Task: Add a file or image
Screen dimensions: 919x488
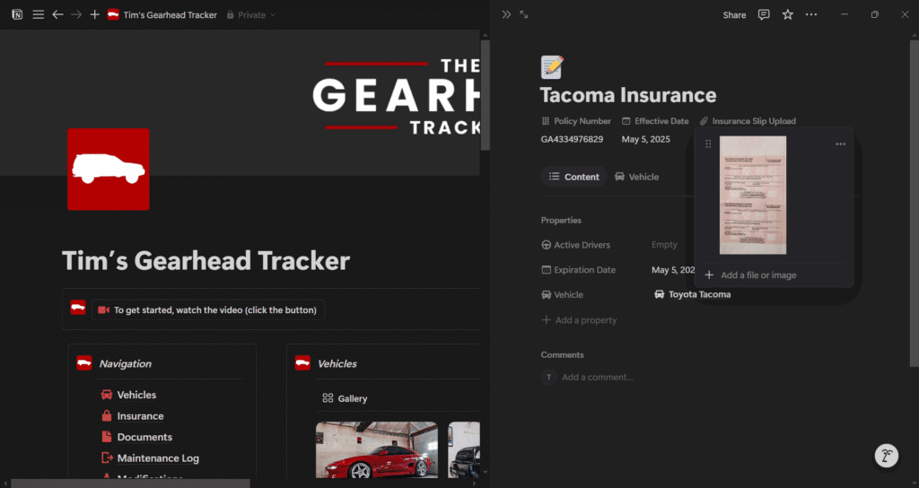Action: (757, 275)
